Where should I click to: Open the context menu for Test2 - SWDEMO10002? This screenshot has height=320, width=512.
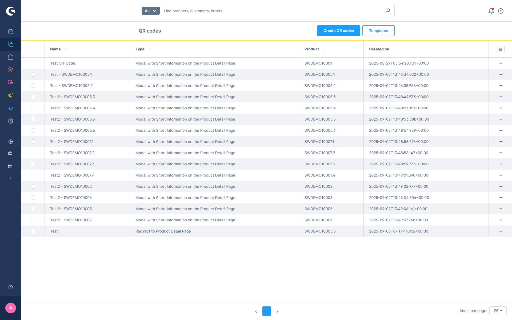500,186
